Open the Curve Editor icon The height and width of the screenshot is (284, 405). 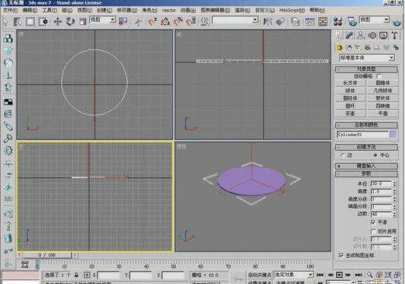click(x=310, y=22)
